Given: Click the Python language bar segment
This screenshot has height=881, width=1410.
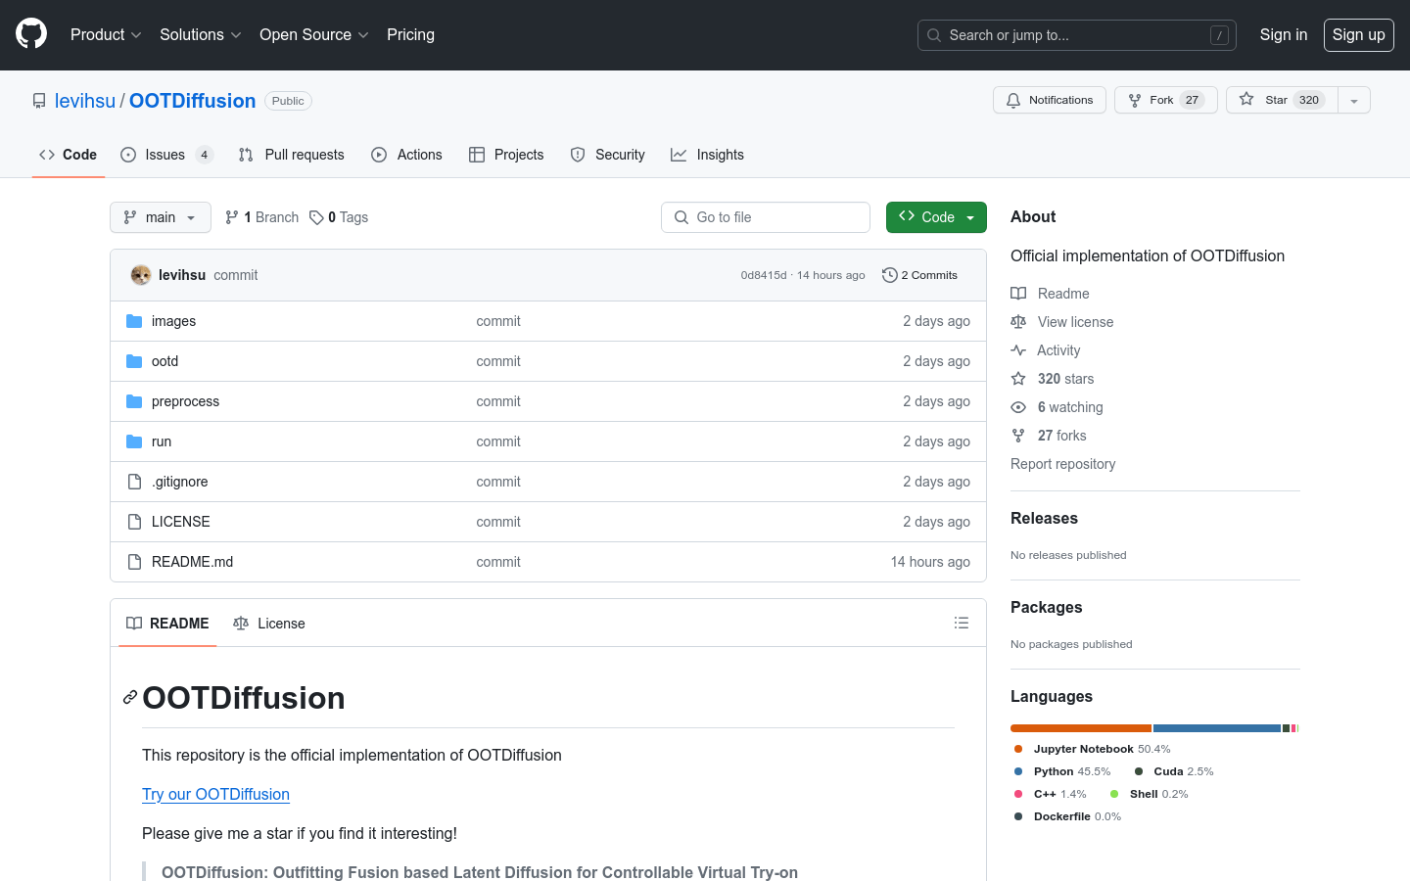Looking at the screenshot, I should (1217, 728).
